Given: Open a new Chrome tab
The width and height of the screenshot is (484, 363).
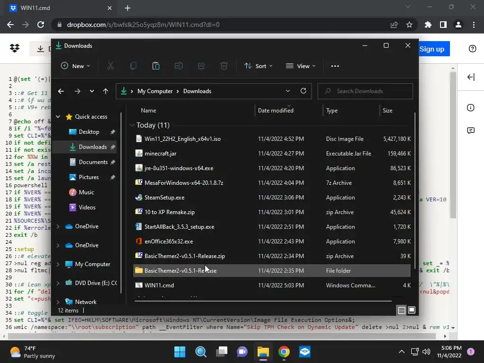Looking at the screenshot, I should click(x=128, y=8).
